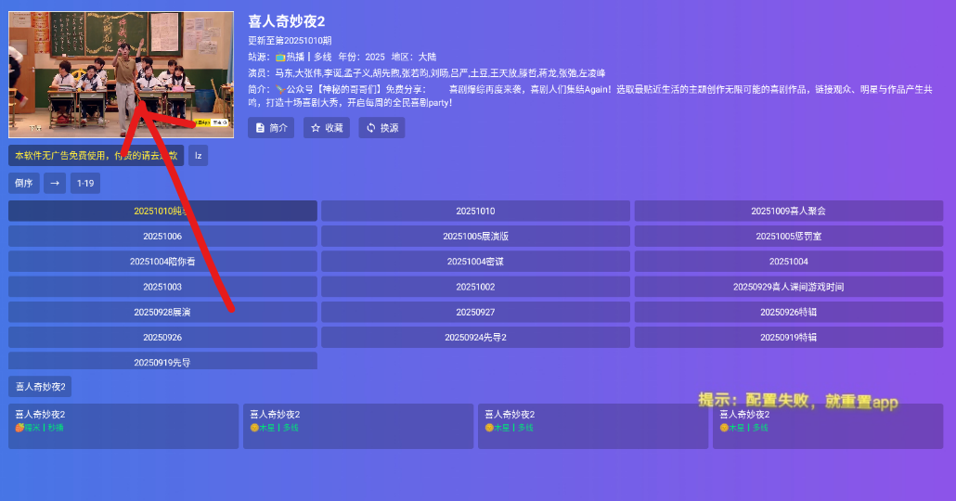The image size is (956, 501).
Task: Open episode 20250929喜人课间游戏时间
Action: (x=788, y=288)
